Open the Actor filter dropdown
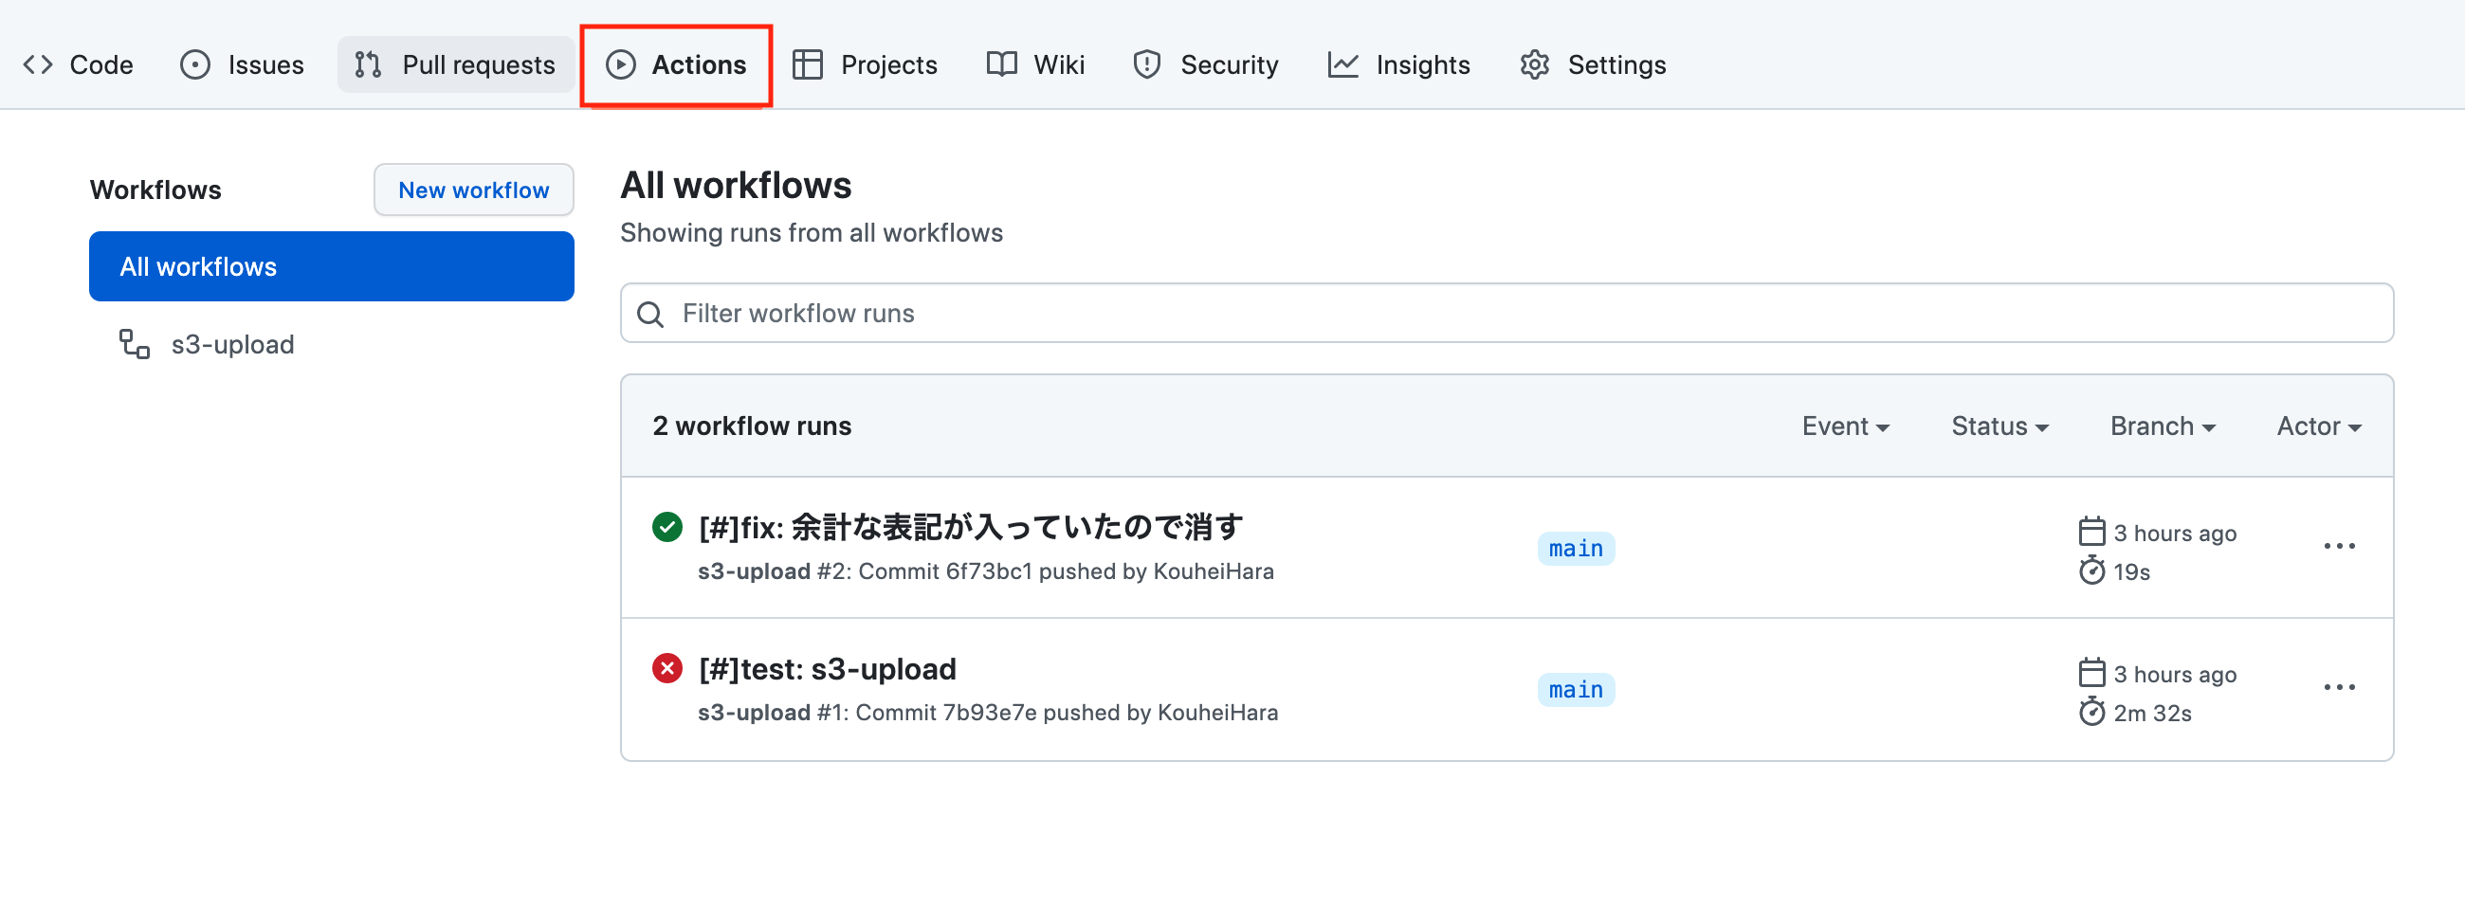This screenshot has width=2465, height=906. point(2318,426)
